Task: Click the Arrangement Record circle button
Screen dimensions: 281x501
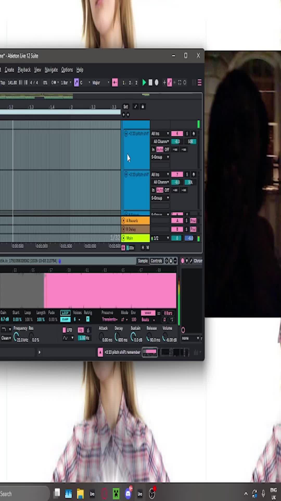Action: [157, 83]
